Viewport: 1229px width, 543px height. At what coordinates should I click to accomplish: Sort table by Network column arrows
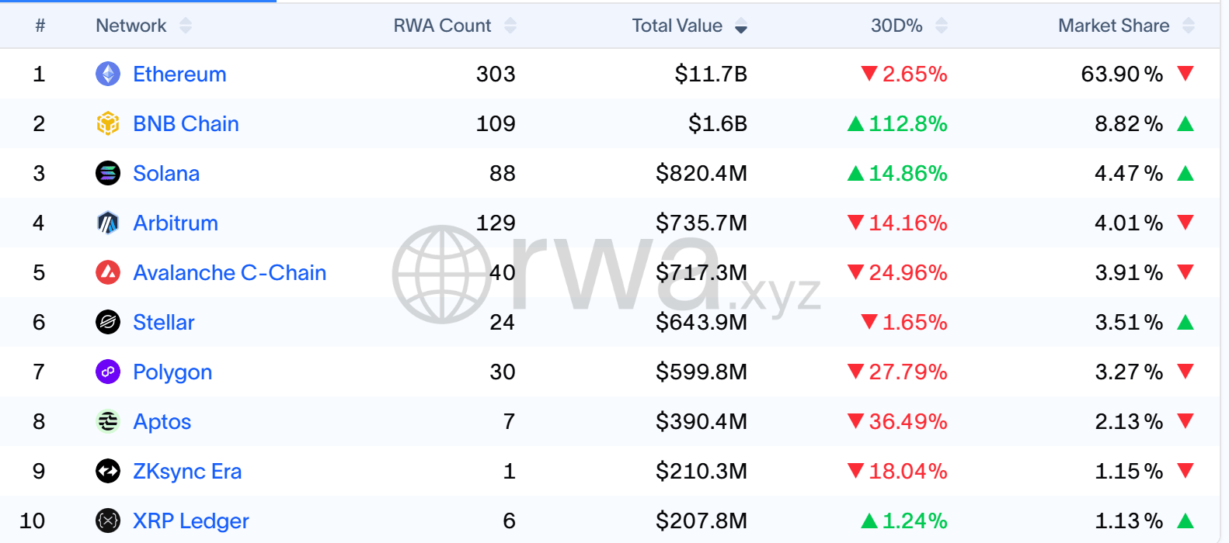coord(186,26)
